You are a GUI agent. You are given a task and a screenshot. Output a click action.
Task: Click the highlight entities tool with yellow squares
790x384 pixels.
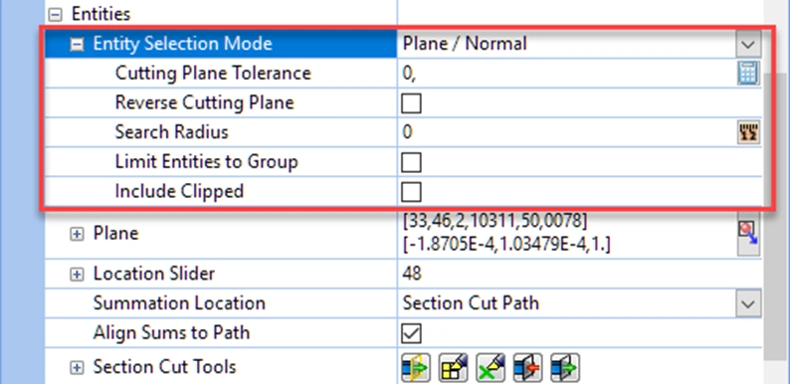453,367
